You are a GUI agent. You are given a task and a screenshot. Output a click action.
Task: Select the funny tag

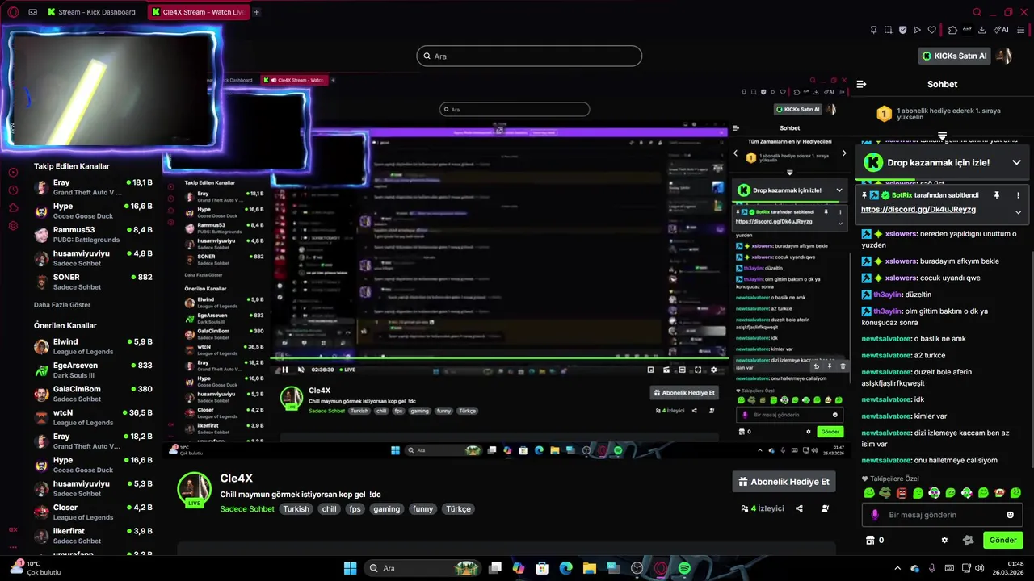(422, 509)
